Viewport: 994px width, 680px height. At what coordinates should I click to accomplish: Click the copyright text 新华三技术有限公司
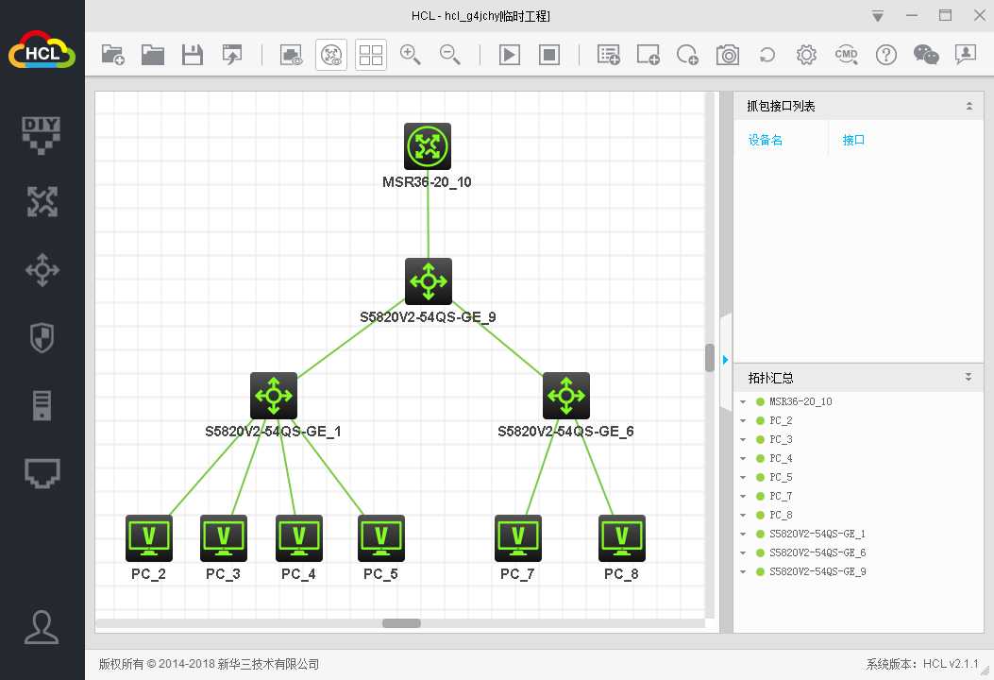268,664
